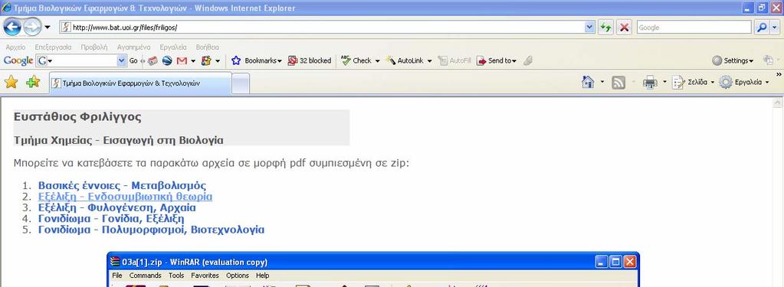
Task: Open link Βασικές έννοιες - Μεταβολισμός
Action: (x=122, y=186)
